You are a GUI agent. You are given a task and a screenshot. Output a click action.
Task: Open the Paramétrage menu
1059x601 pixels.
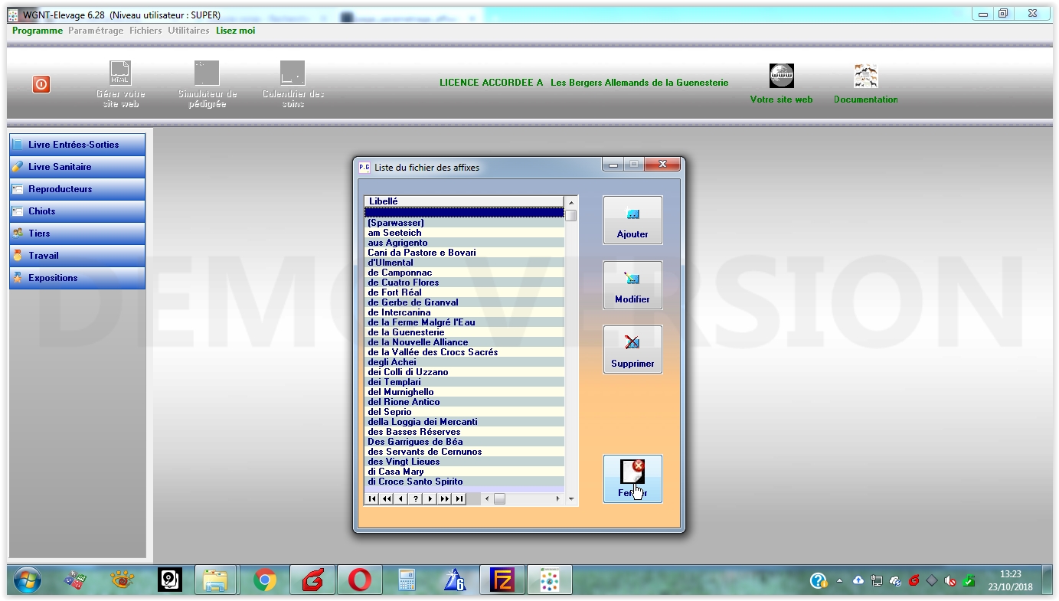[x=96, y=31]
